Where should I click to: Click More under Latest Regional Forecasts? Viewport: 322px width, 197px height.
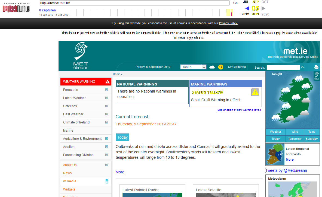pos(290,160)
